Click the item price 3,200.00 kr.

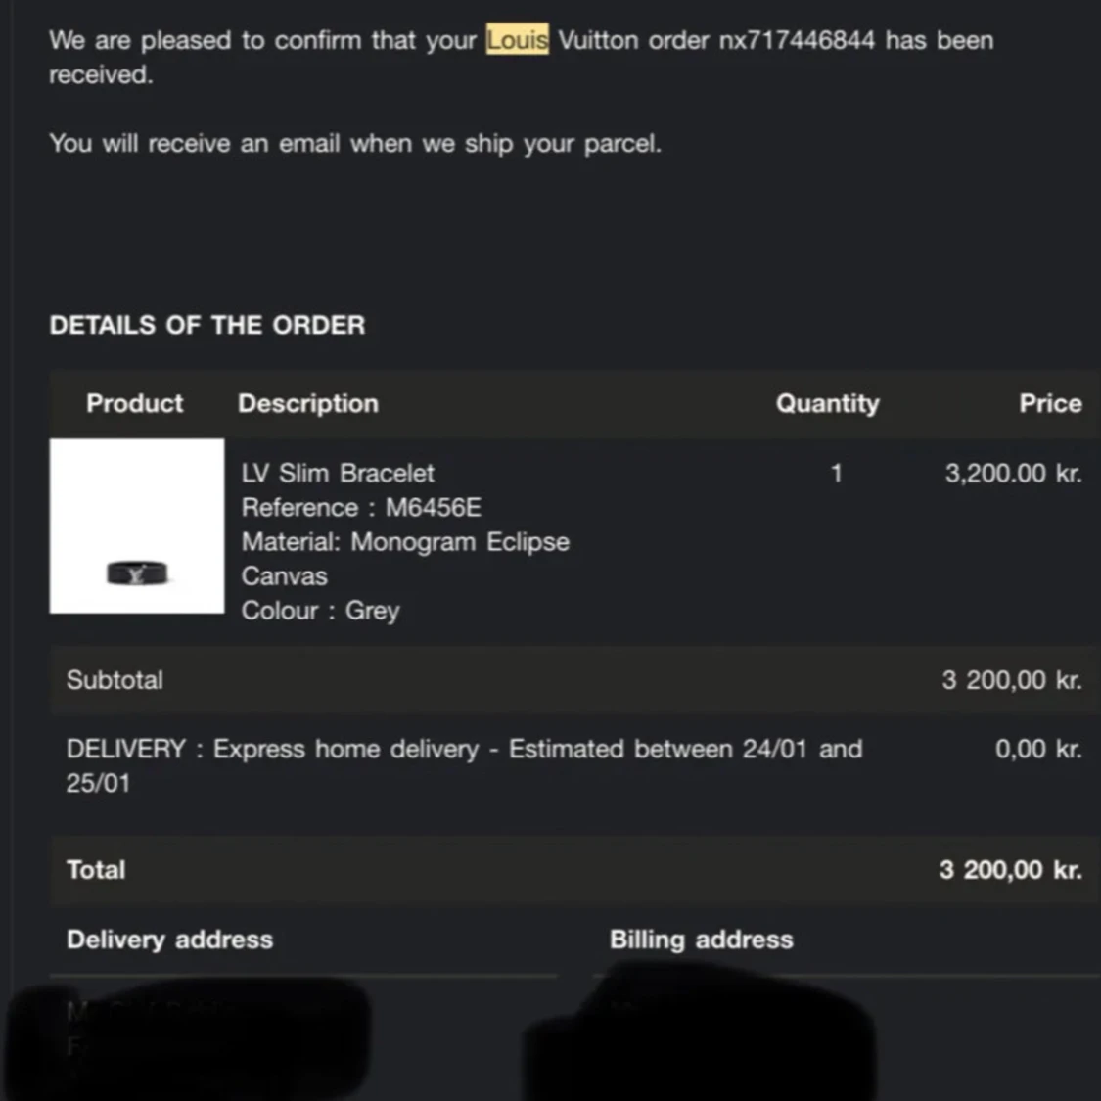tap(1013, 474)
